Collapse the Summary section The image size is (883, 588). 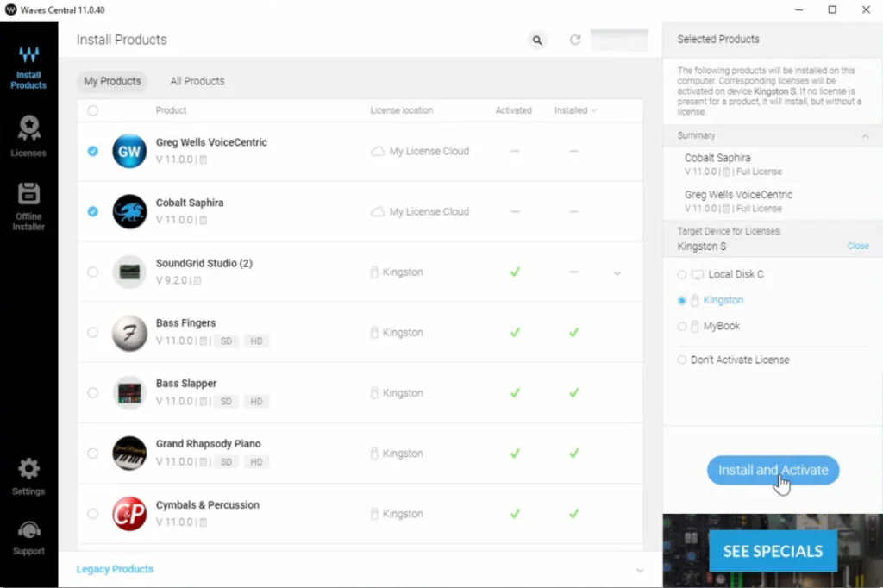[x=865, y=136]
